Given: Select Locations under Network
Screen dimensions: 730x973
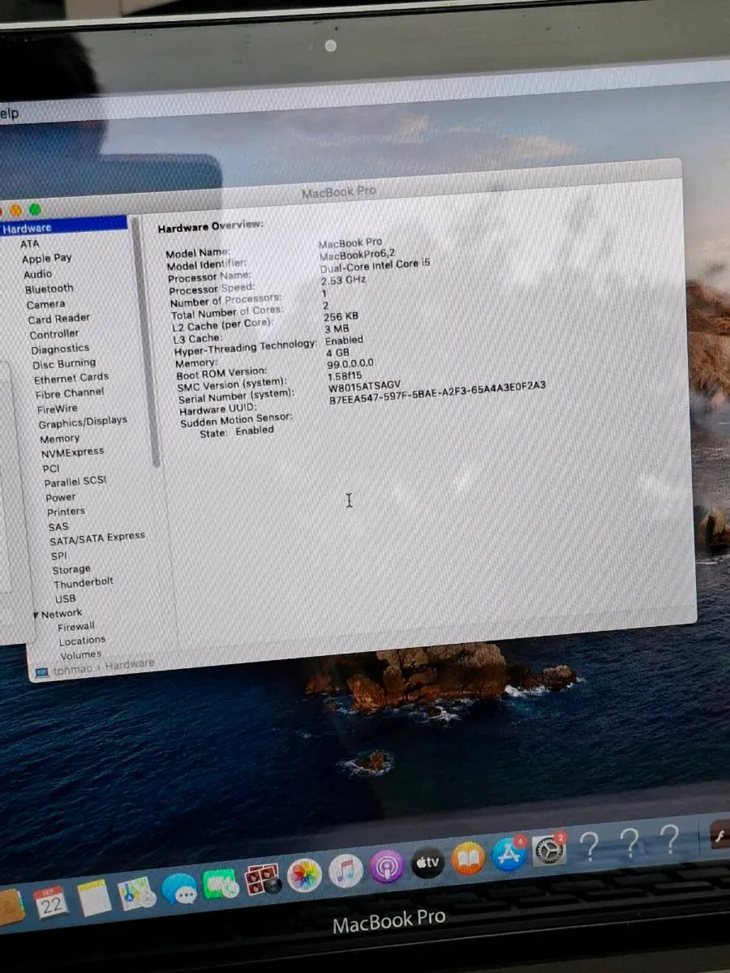Looking at the screenshot, I should click(83, 641).
